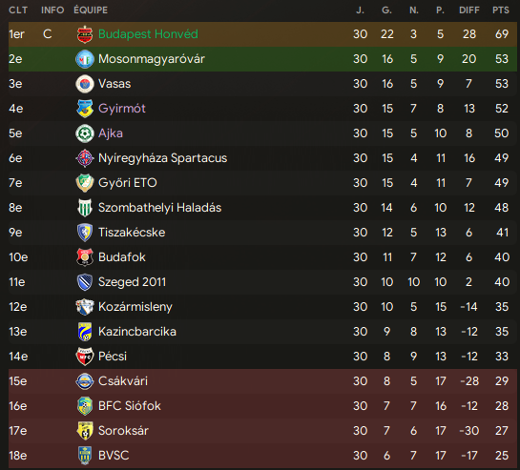Image resolution: width=520 pixels, height=470 pixels.
Task: Click the Mosonmagyaróvár club badge
Action: (85, 59)
